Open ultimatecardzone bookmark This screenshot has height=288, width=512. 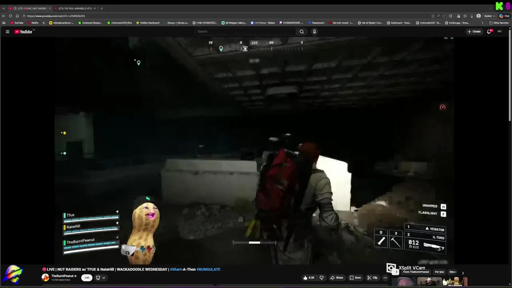click(x=61, y=23)
